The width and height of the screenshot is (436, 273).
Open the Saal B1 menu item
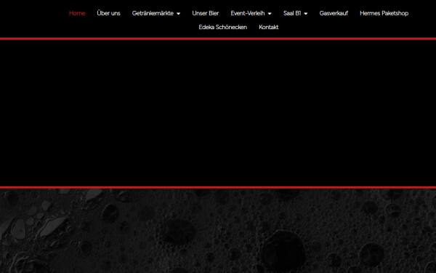pyautogui.click(x=292, y=13)
